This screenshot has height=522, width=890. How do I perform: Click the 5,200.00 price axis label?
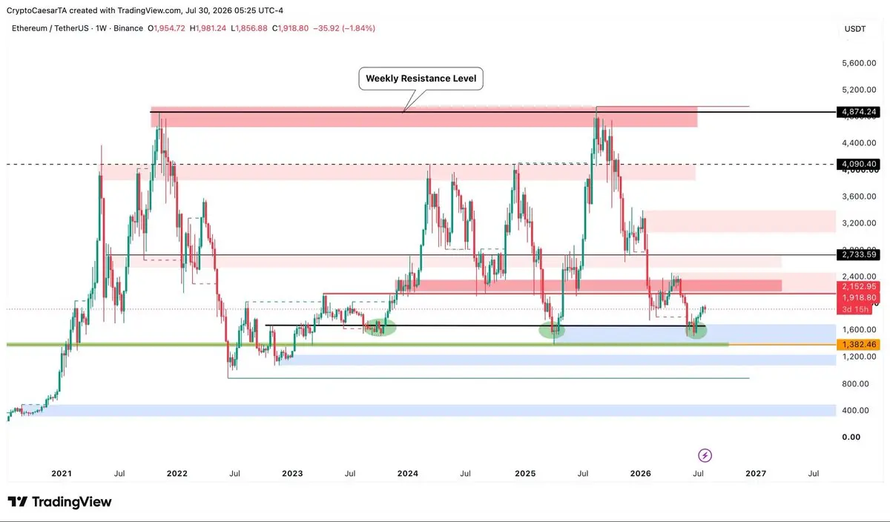860,90
